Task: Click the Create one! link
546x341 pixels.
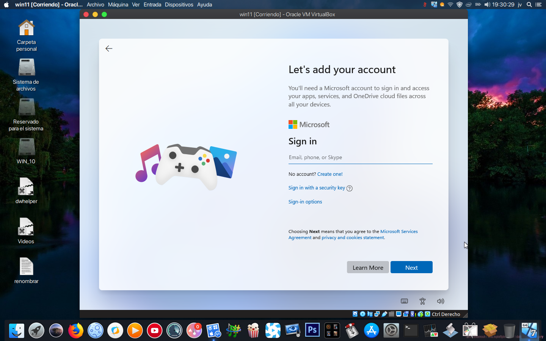Action: click(330, 174)
